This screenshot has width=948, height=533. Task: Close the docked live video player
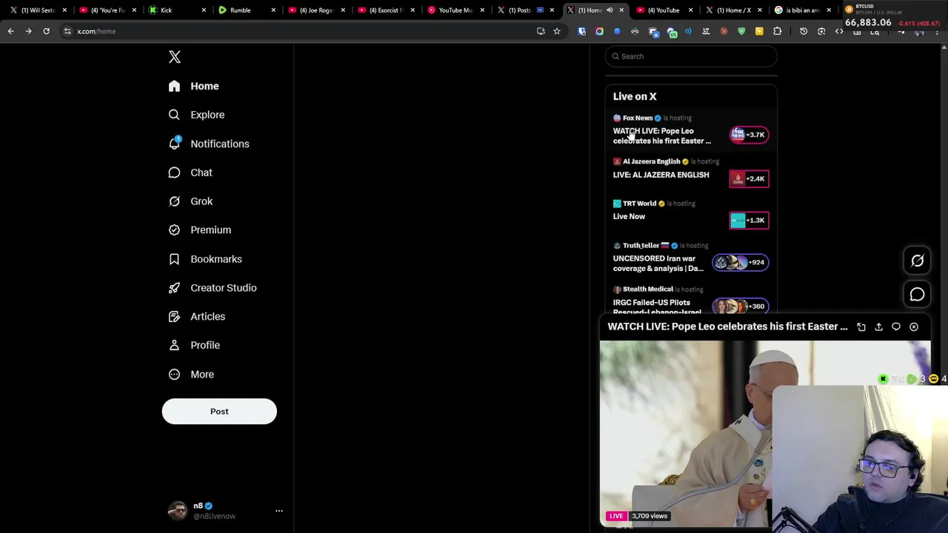914,326
